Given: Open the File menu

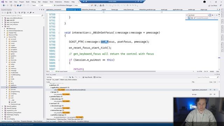Looking at the screenshot, I should 6,2.
